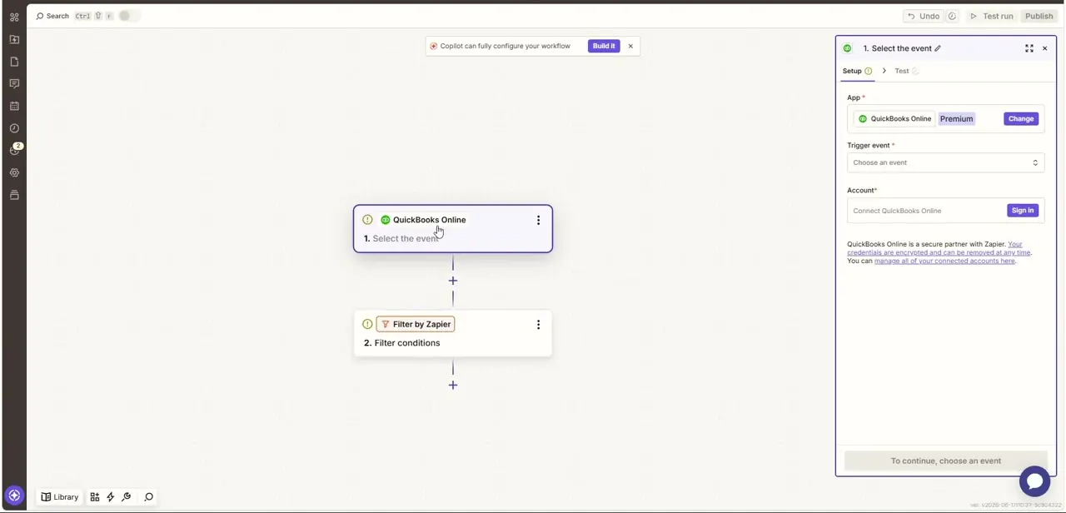The width and height of the screenshot is (1066, 513).
Task: Click the Sign in button
Action: [1023, 211]
